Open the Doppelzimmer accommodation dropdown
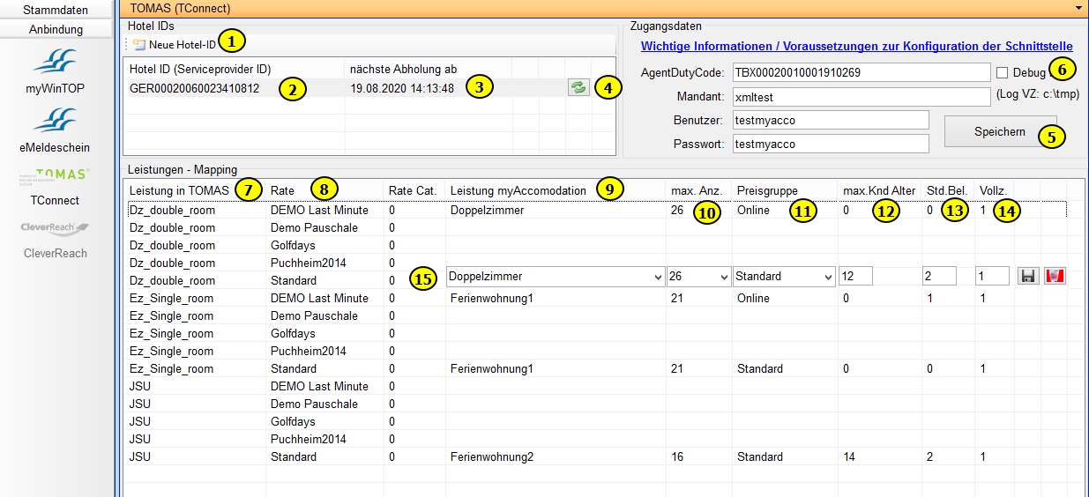This screenshot has height=497, width=1089. point(556,276)
